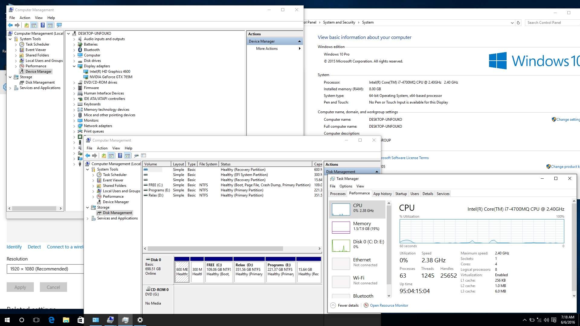
Task: Open Windows Start menu
Action: 7,320
